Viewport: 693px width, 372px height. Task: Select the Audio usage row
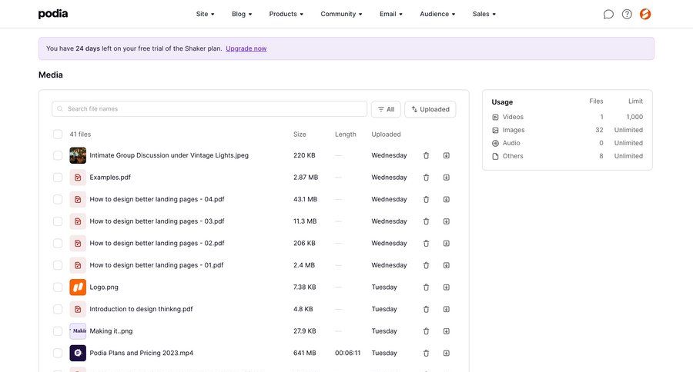tap(567, 143)
